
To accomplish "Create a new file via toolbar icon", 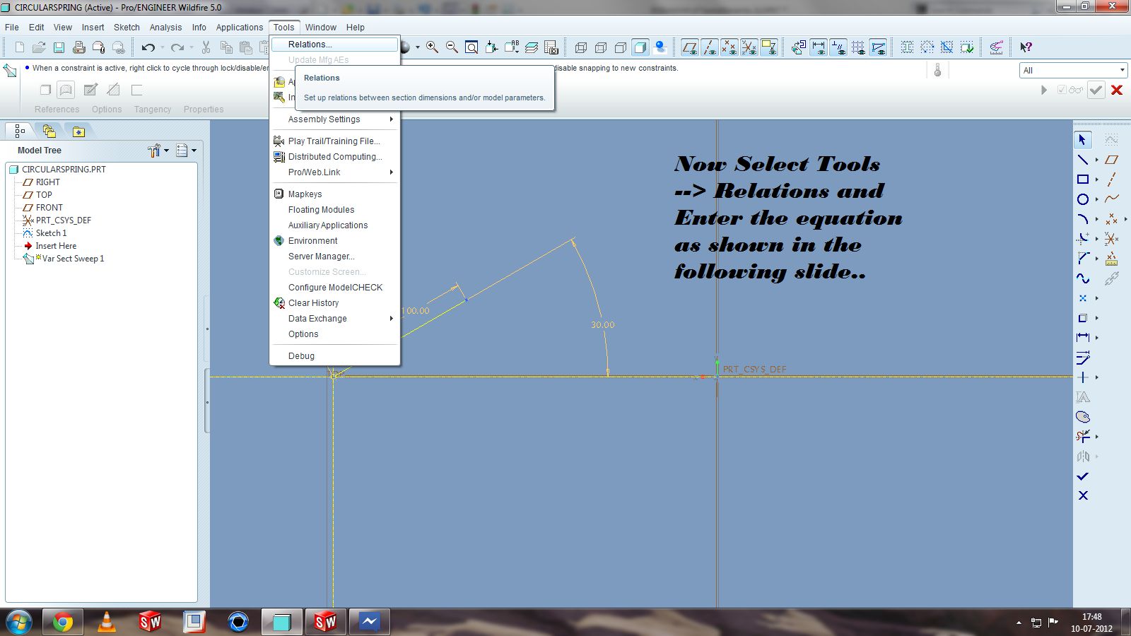I will click(x=20, y=47).
